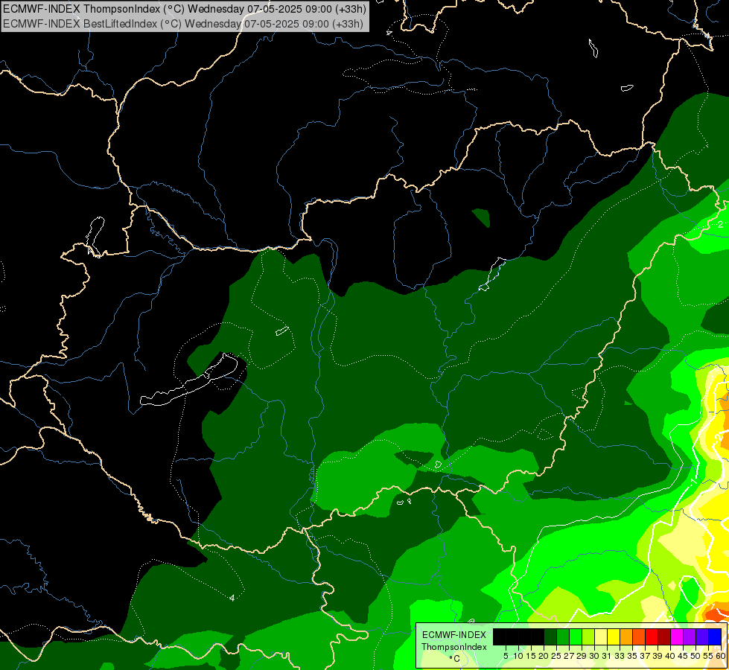Select the pale yellow swatch for 30–31
This screenshot has width=729, height=670.
point(601,636)
